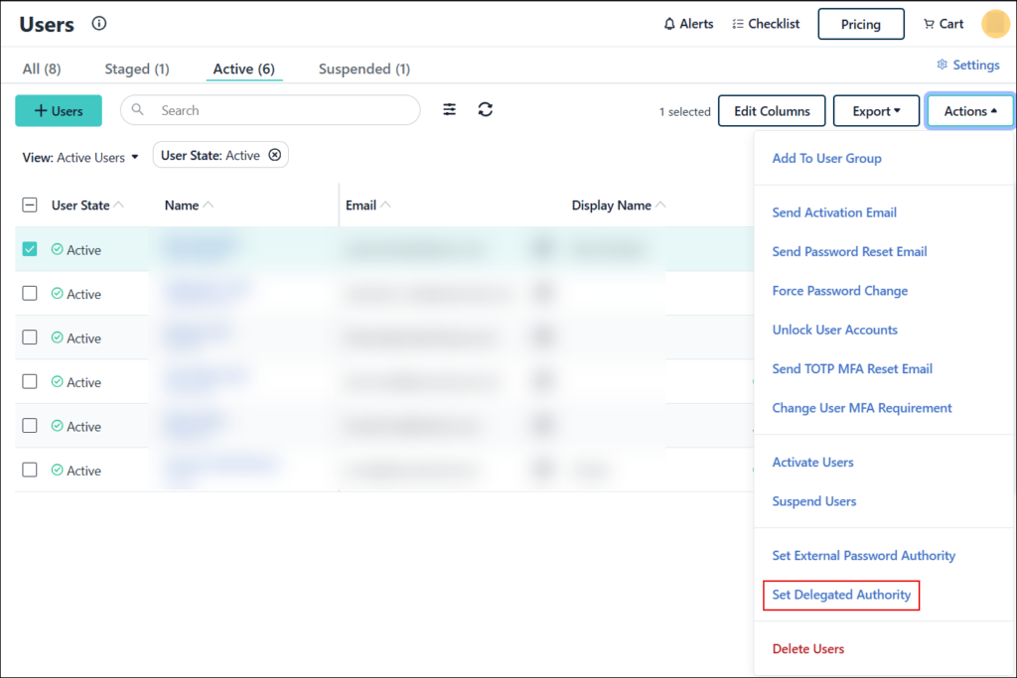Toggle the select-all checkbox in header

coord(30,205)
